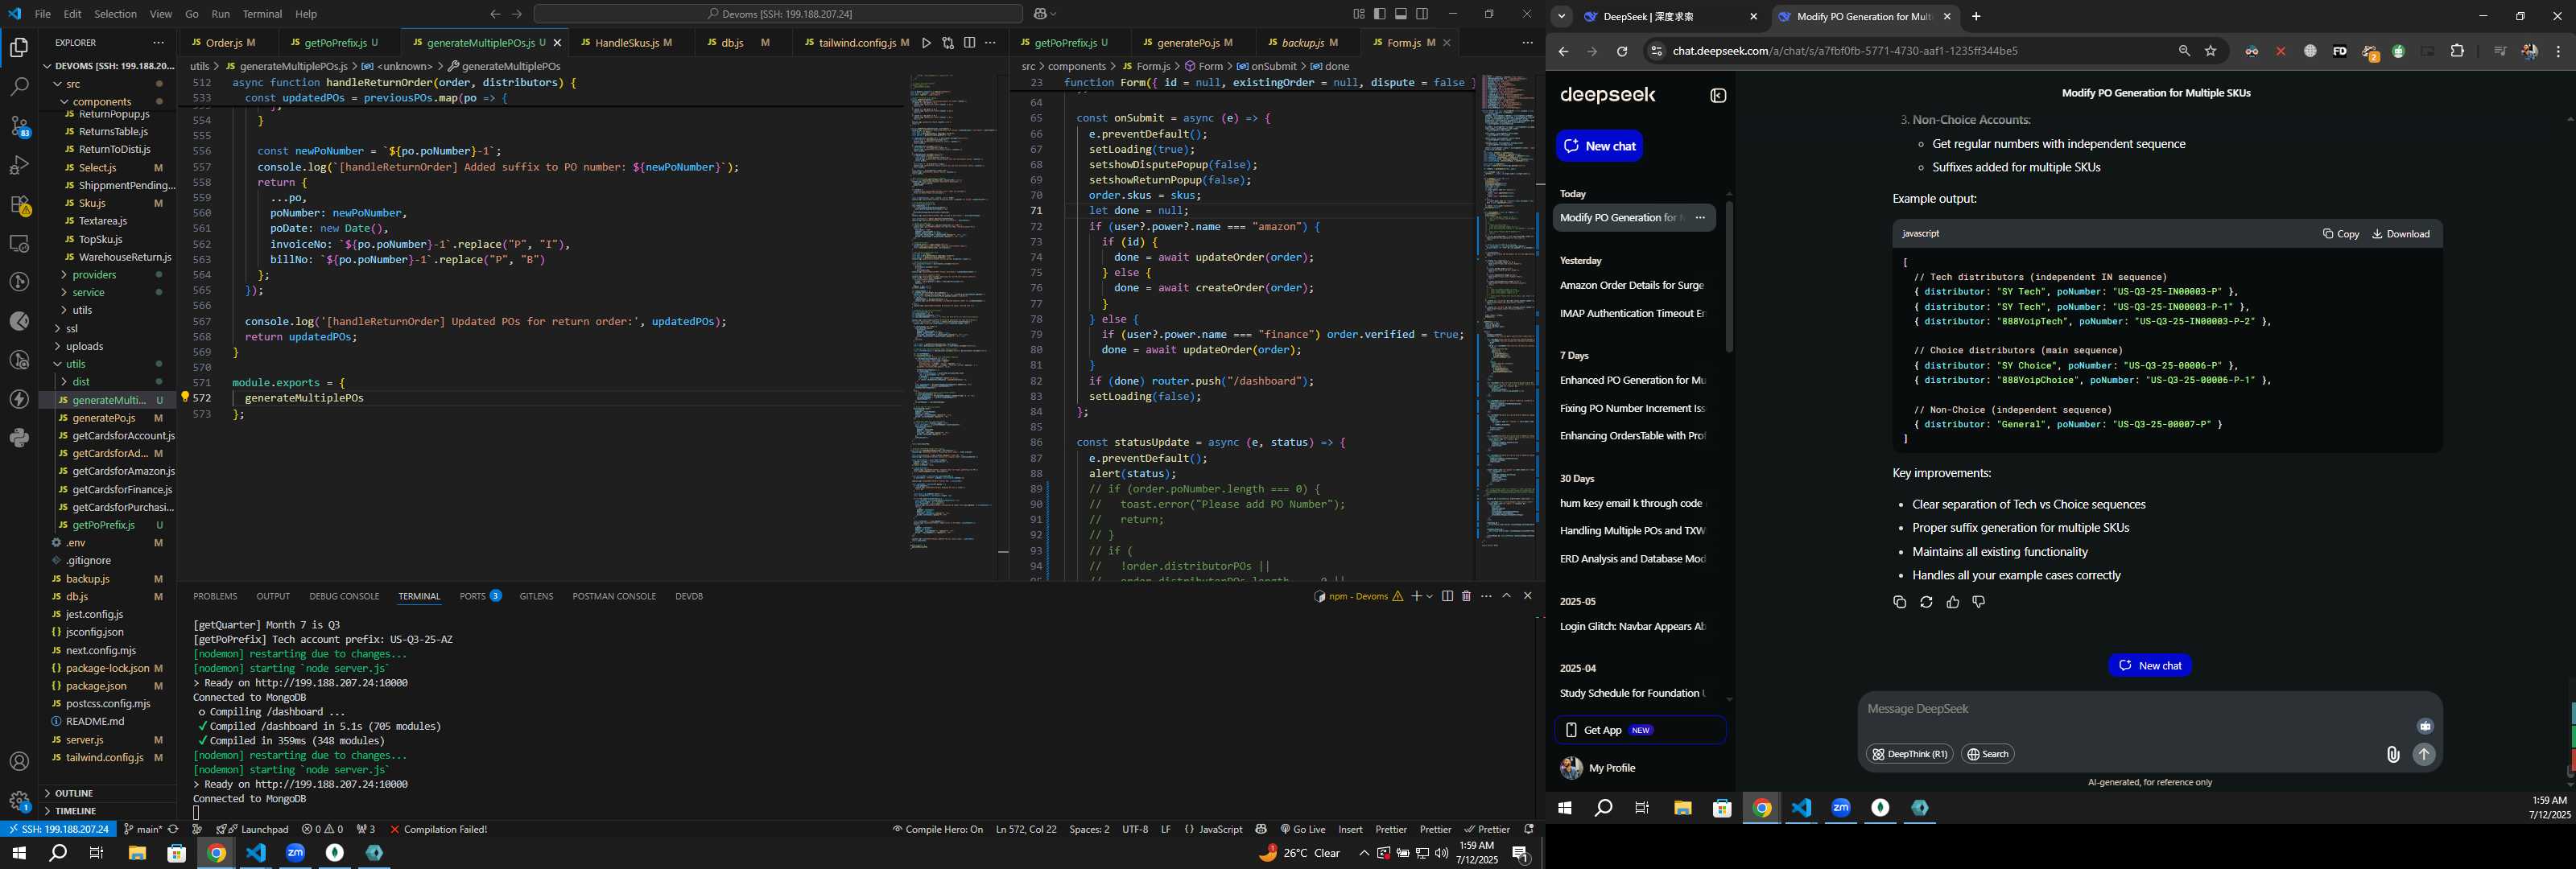Screen dimensions: 2576x869
Task: Open Extensions view with warning badge
Action: pos(19,204)
